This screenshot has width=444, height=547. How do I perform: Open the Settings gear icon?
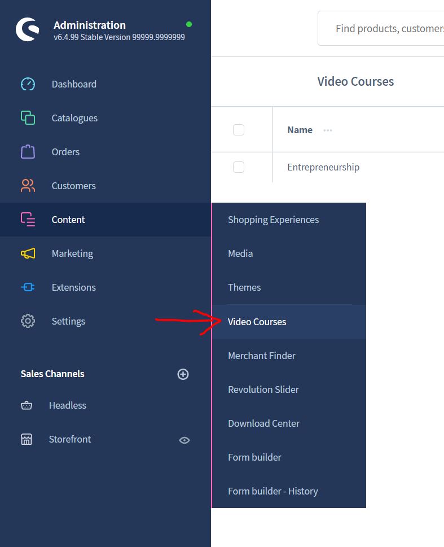[x=28, y=321]
